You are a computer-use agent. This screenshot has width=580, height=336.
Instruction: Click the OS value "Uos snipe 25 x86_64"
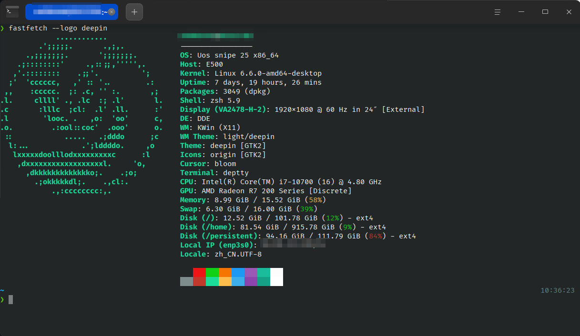(x=238, y=55)
